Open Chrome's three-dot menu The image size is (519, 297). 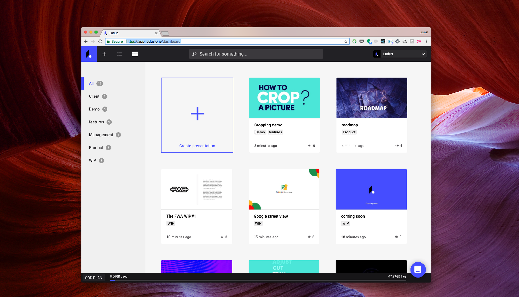click(x=426, y=41)
